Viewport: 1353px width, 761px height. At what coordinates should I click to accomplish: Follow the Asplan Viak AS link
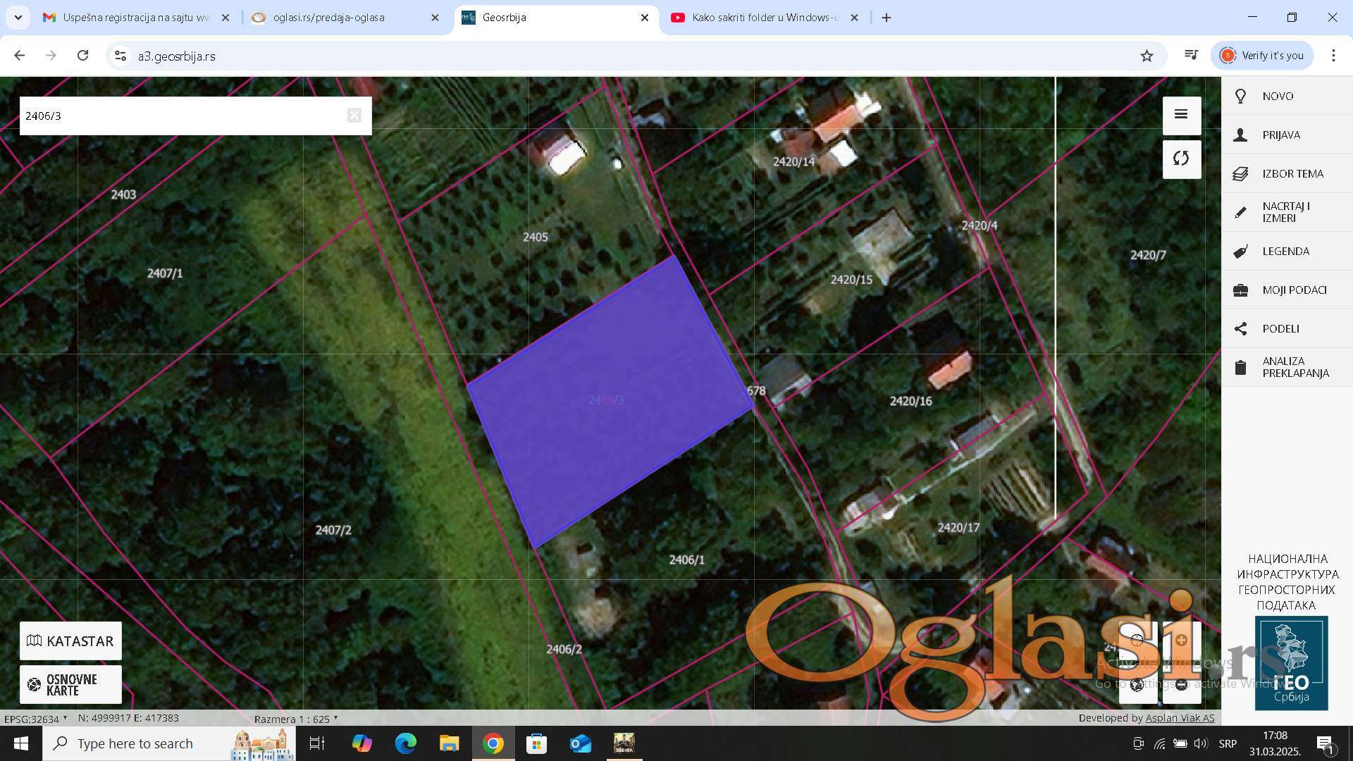1180,718
